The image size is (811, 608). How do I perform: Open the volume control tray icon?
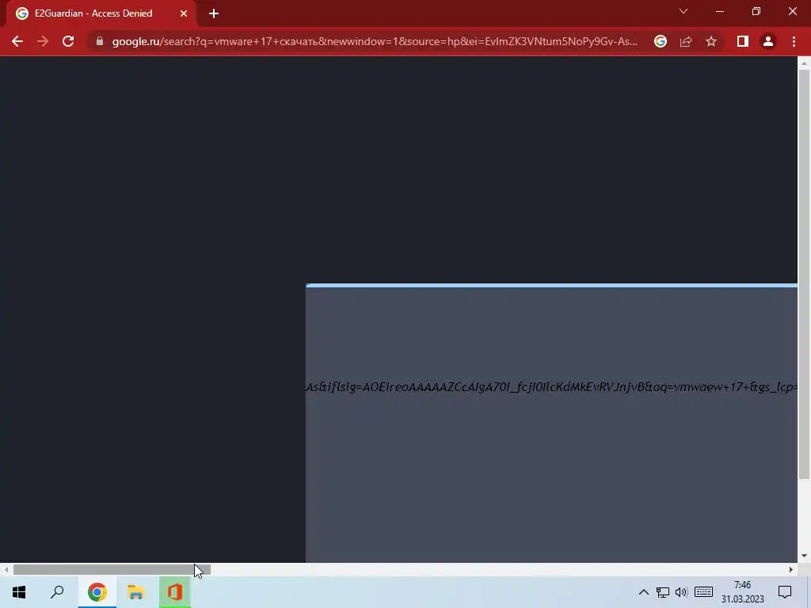click(681, 592)
